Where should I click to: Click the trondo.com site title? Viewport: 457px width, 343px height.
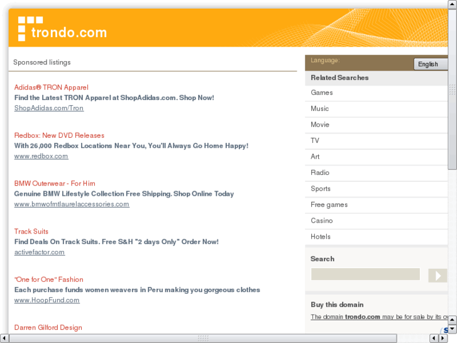click(x=69, y=32)
